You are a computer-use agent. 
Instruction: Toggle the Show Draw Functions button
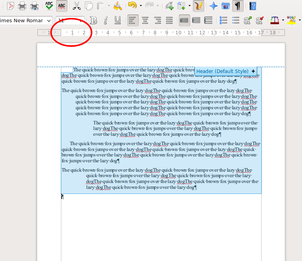199,6
